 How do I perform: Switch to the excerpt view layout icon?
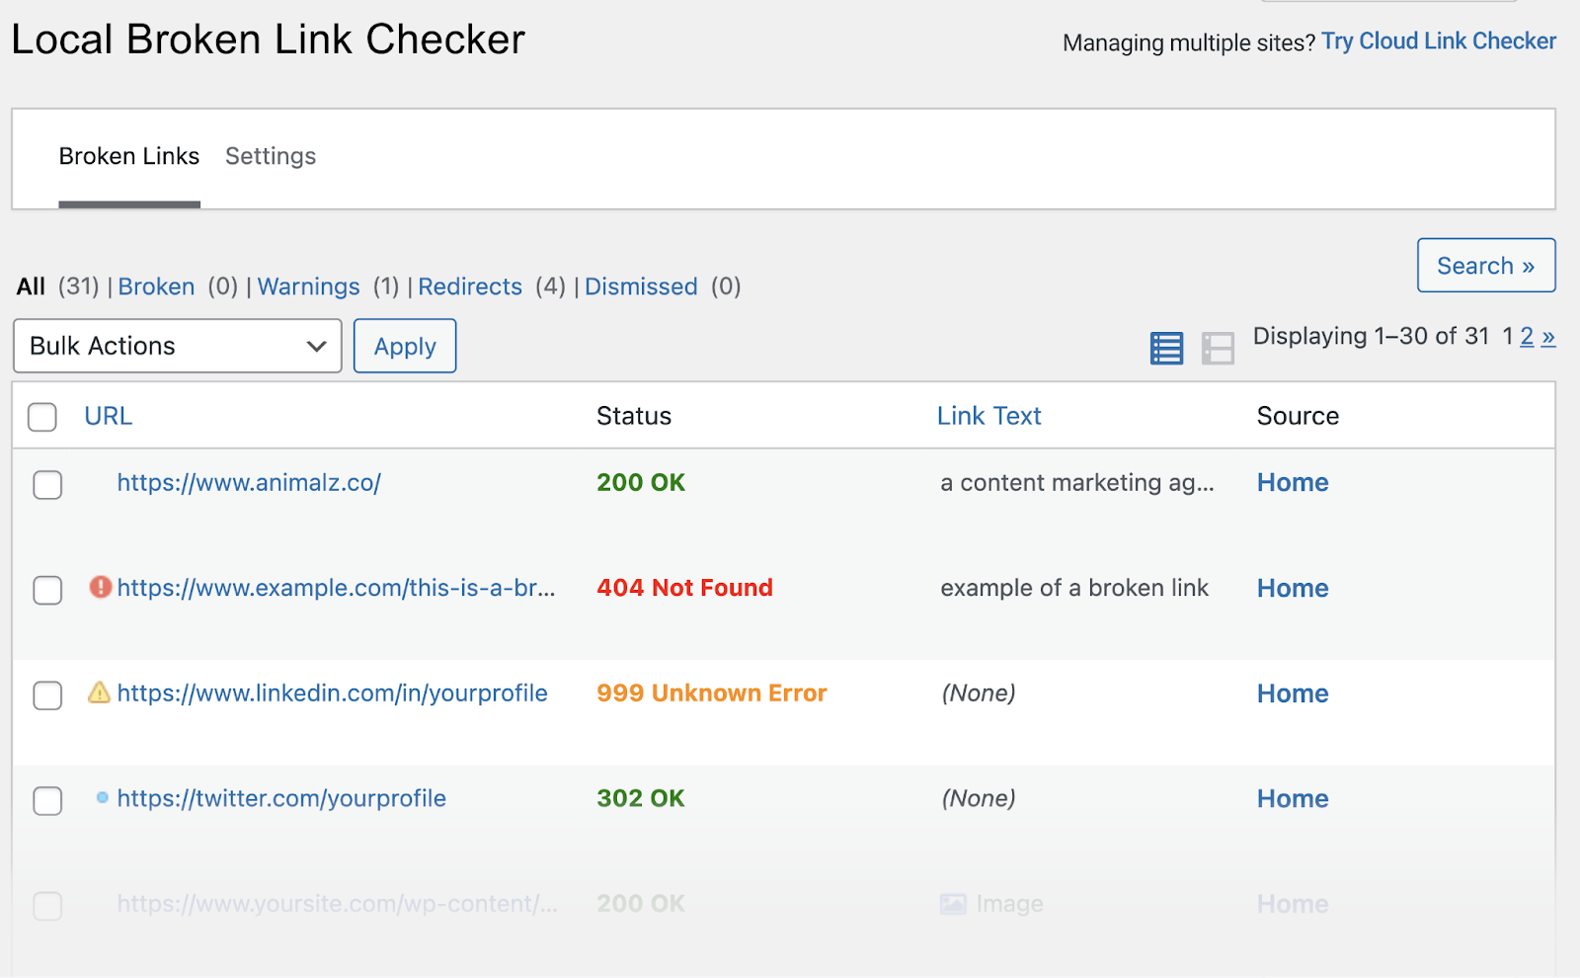point(1220,347)
